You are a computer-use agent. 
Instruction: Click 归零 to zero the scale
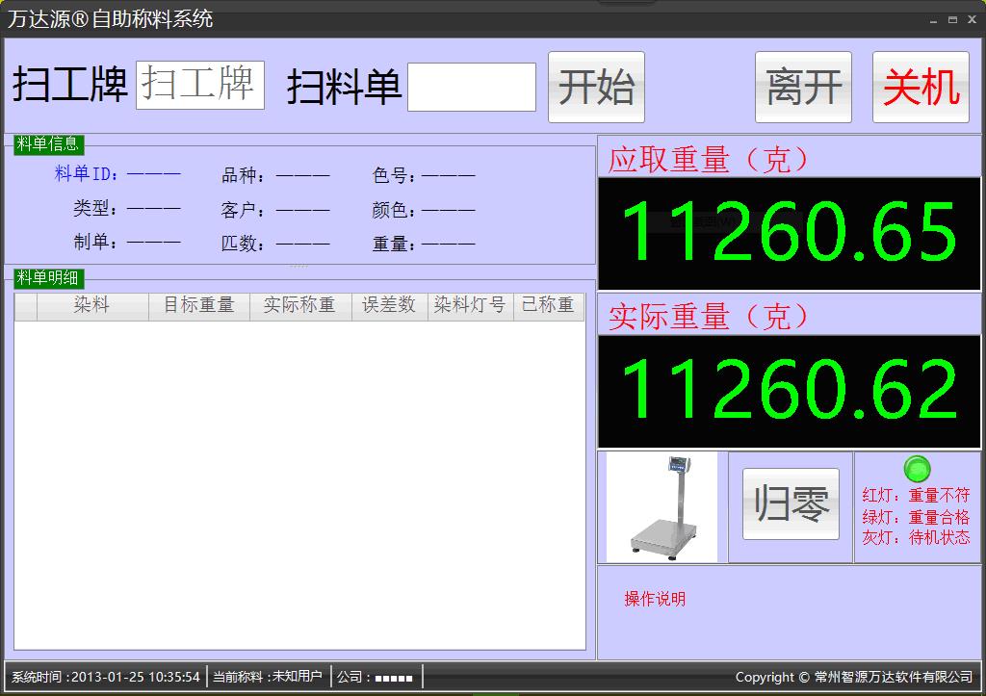point(791,504)
